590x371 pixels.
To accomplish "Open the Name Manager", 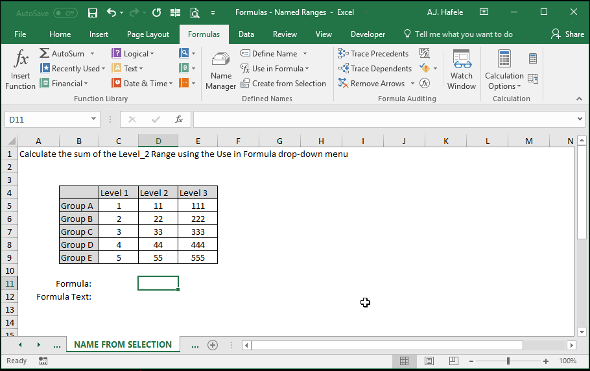I will [x=221, y=70].
